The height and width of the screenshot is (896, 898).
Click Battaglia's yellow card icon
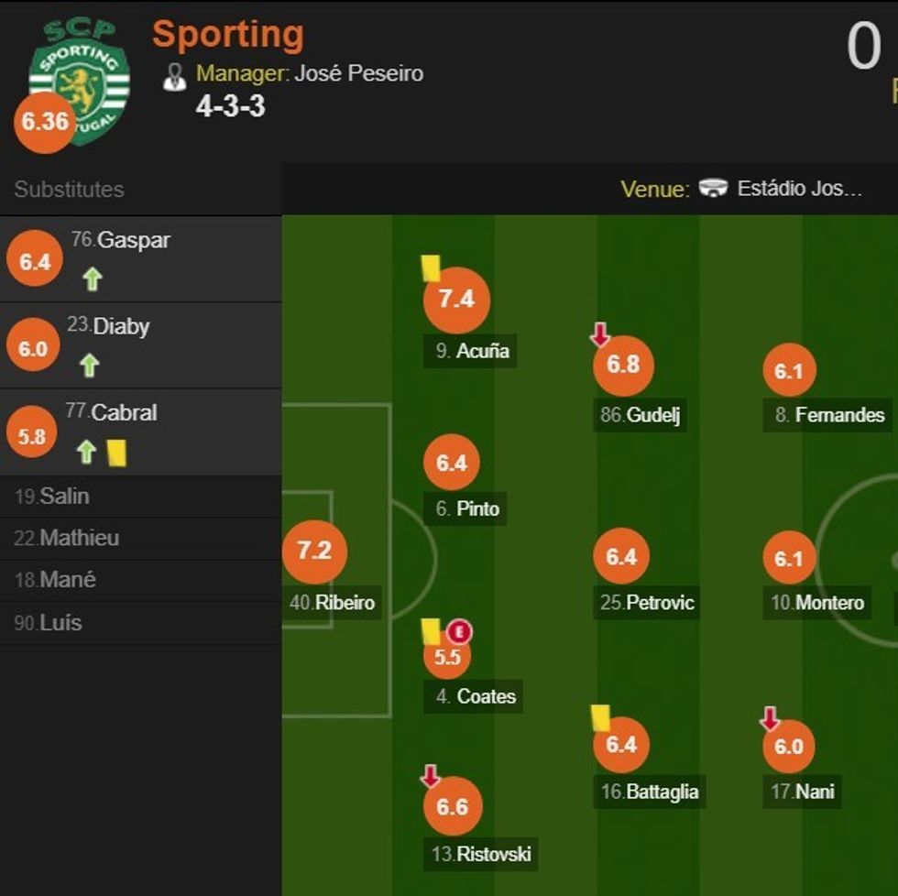601,717
